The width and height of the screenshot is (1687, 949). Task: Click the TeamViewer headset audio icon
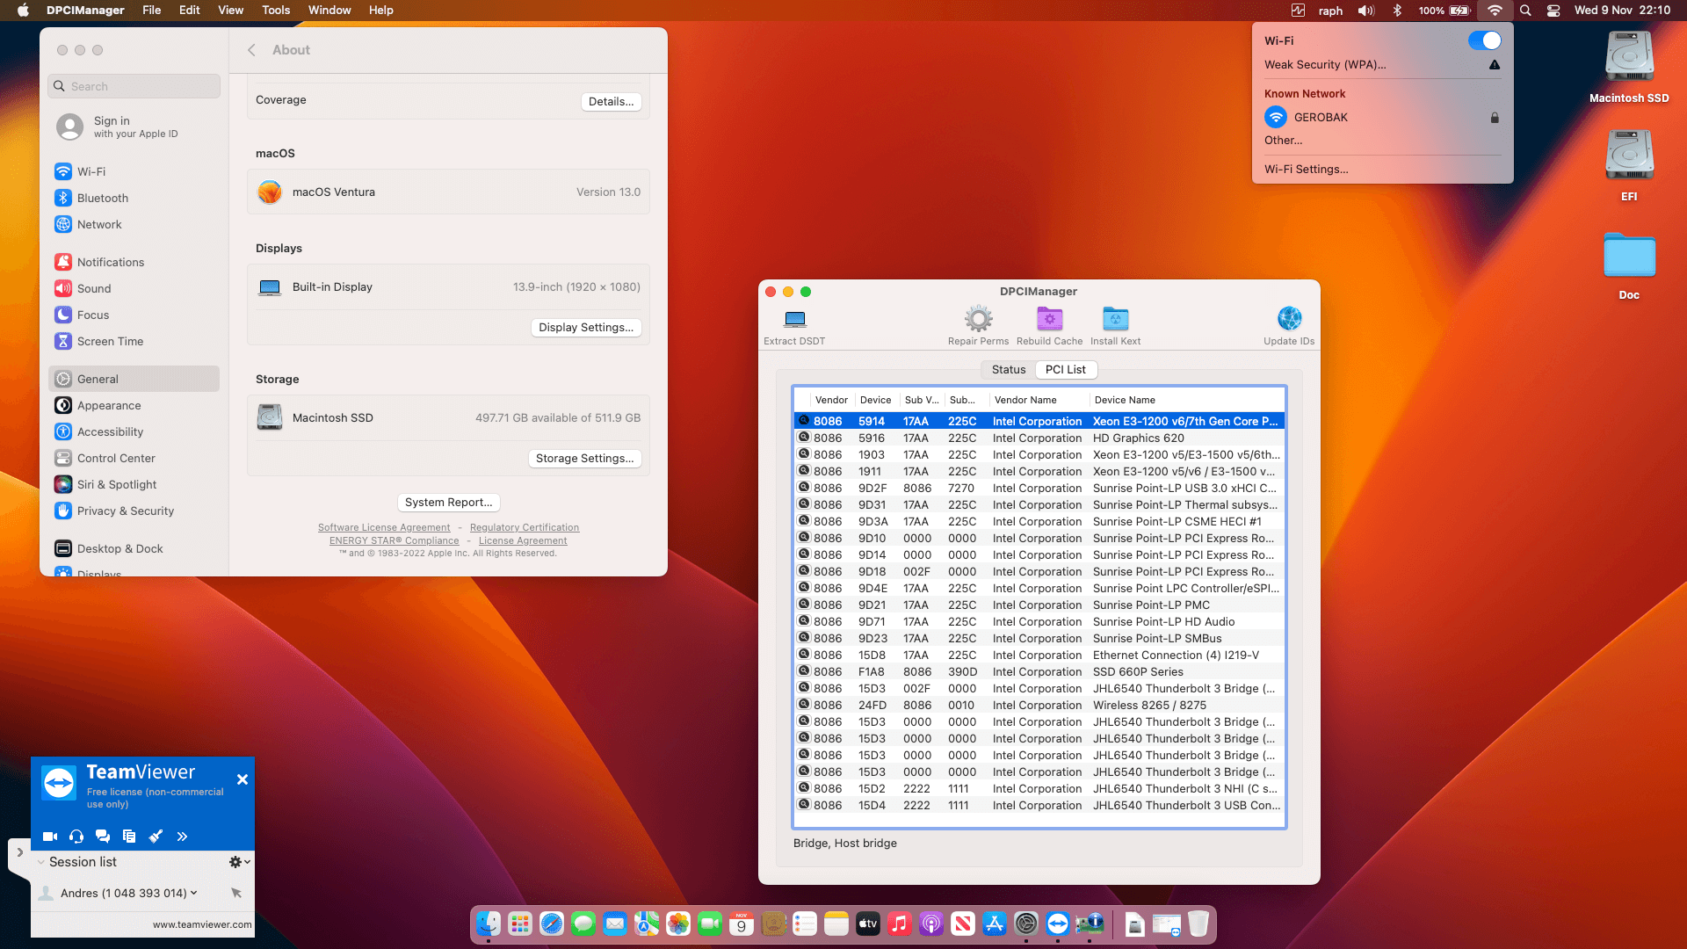coord(76,837)
